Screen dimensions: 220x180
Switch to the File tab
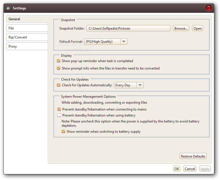[x=27, y=28]
